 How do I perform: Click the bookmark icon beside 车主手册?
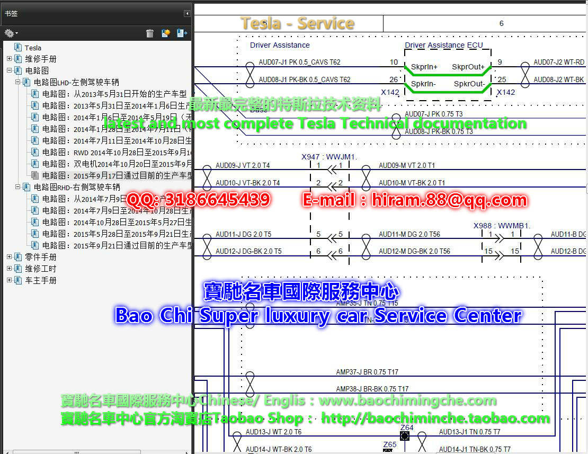(x=18, y=280)
